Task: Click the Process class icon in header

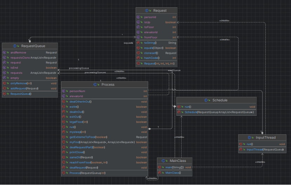Action: [95, 85]
